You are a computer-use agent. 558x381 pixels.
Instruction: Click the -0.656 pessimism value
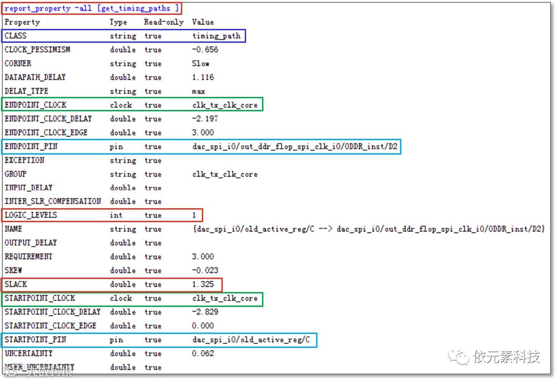[205, 49]
